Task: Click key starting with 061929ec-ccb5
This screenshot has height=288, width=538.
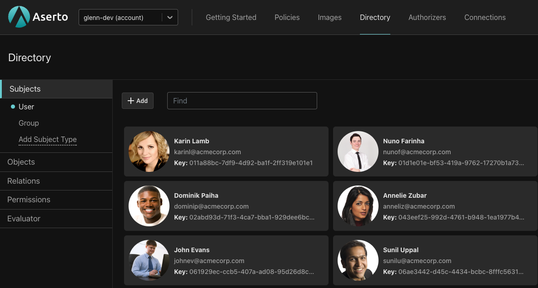Action: [251, 272]
